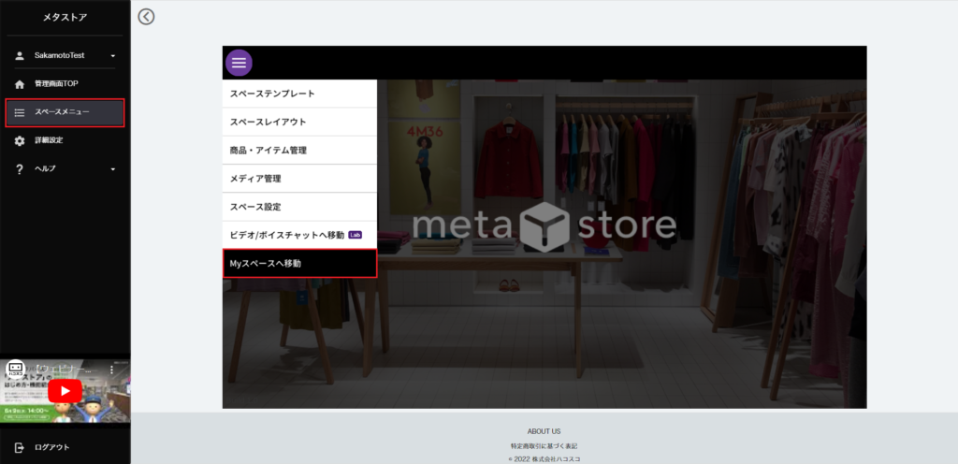This screenshot has height=464, width=958.
Task: Select スペースレイアウト menu item
Action: pos(299,123)
